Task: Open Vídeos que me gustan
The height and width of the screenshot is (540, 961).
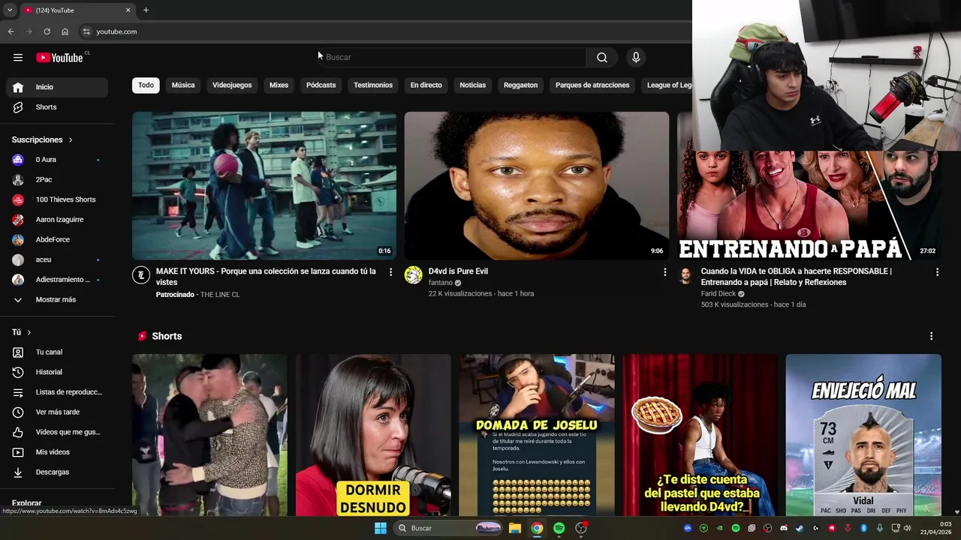Action: pyautogui.click(x=57, y=432)
